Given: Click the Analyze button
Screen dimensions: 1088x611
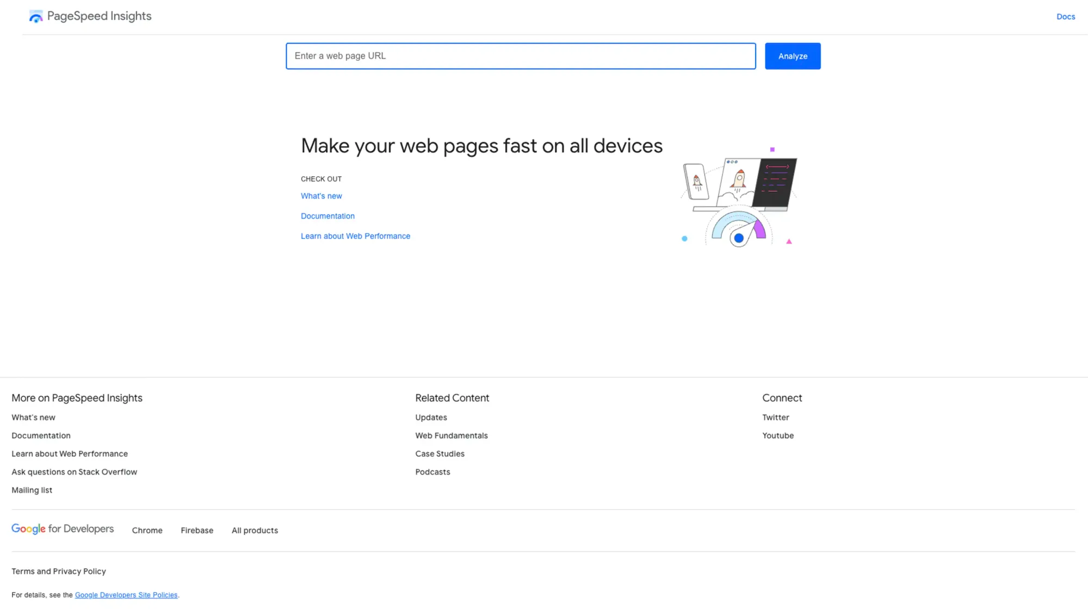Looking at the screenshot, I should 792,56.
